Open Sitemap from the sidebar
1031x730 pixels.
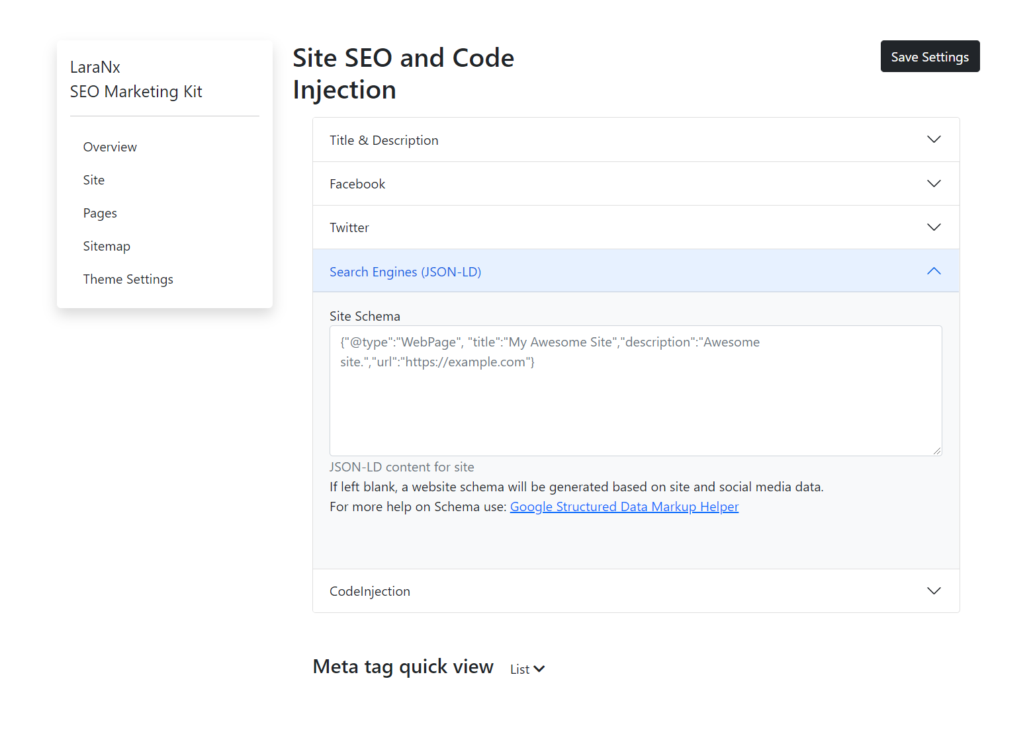click(x=107, y=246)
